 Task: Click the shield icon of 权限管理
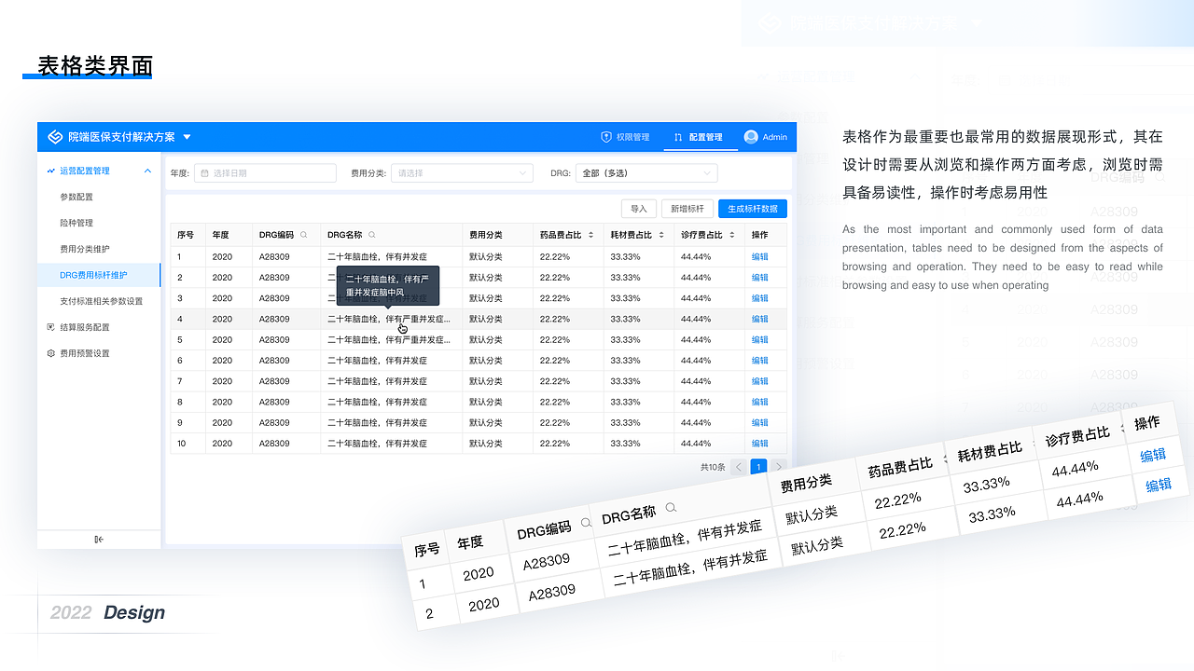[x=606, y=137]
